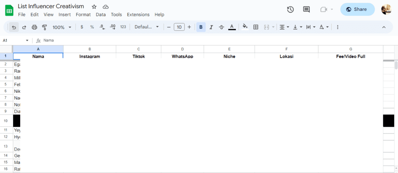Increase font size with plus button
Screen dimensions: 398x173
(x=189, y=27)
